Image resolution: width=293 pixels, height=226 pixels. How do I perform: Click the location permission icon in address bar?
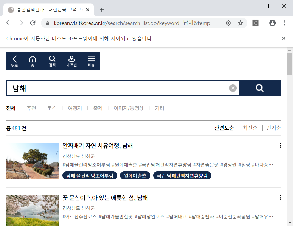pos(228,23)
